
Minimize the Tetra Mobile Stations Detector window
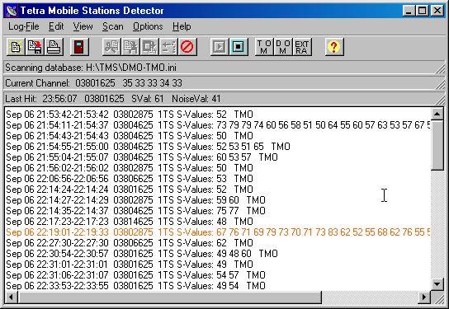[409, 11]
